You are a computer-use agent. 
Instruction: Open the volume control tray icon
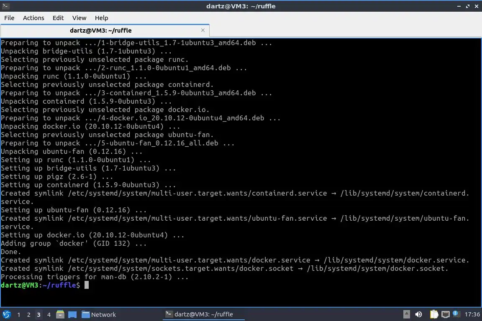pos(418,314)
